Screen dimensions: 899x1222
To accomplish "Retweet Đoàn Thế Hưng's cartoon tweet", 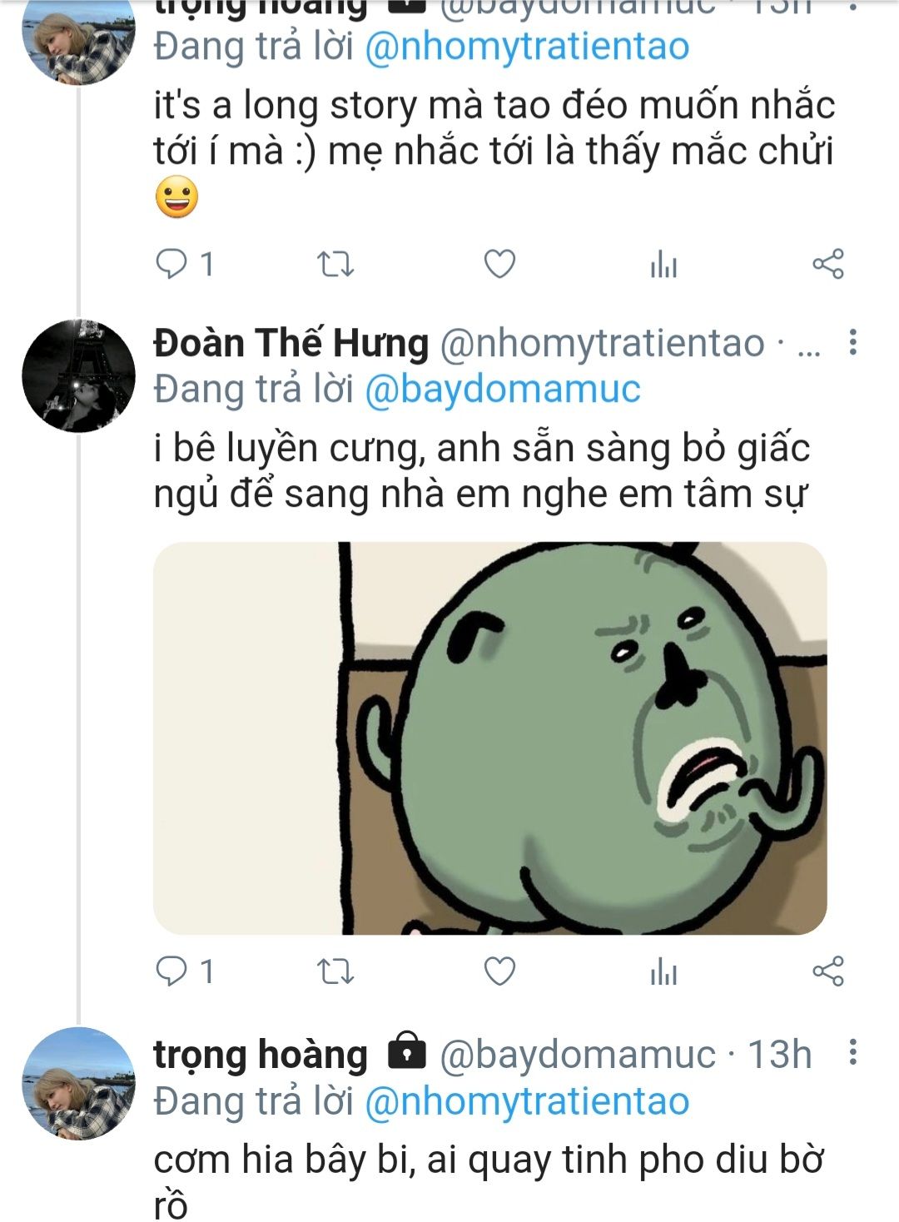I will click(x=335, y=971).
